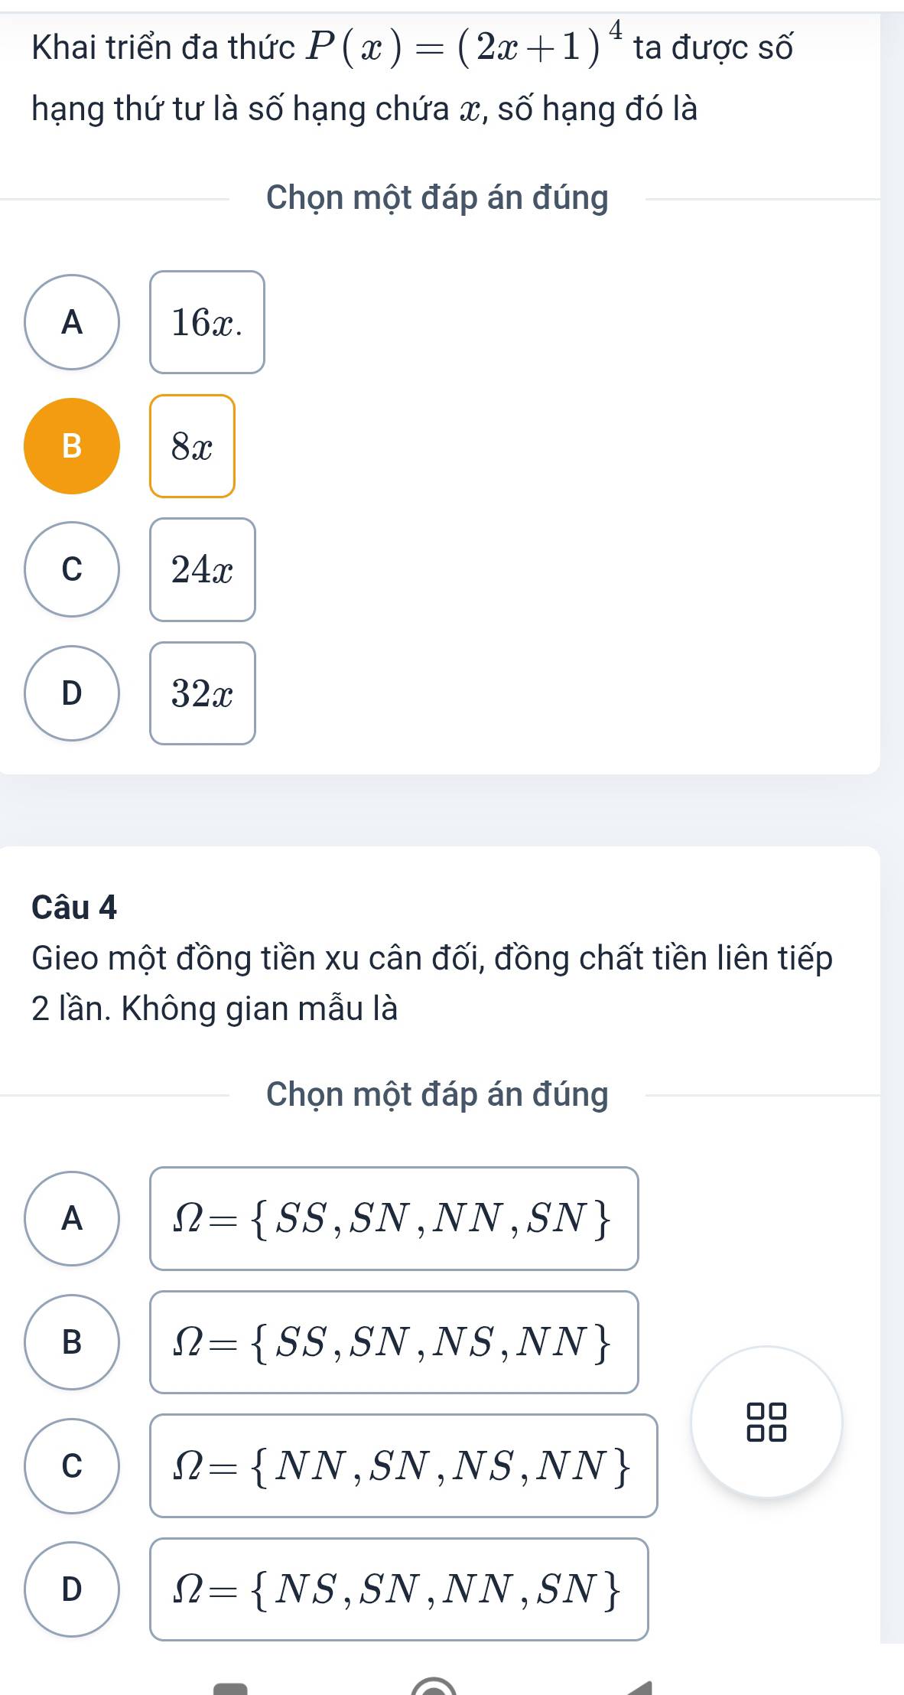Tap the answer box Ω={SS,SN,NN,SN}
904x1695 pixels.
tap(394, 1218)
